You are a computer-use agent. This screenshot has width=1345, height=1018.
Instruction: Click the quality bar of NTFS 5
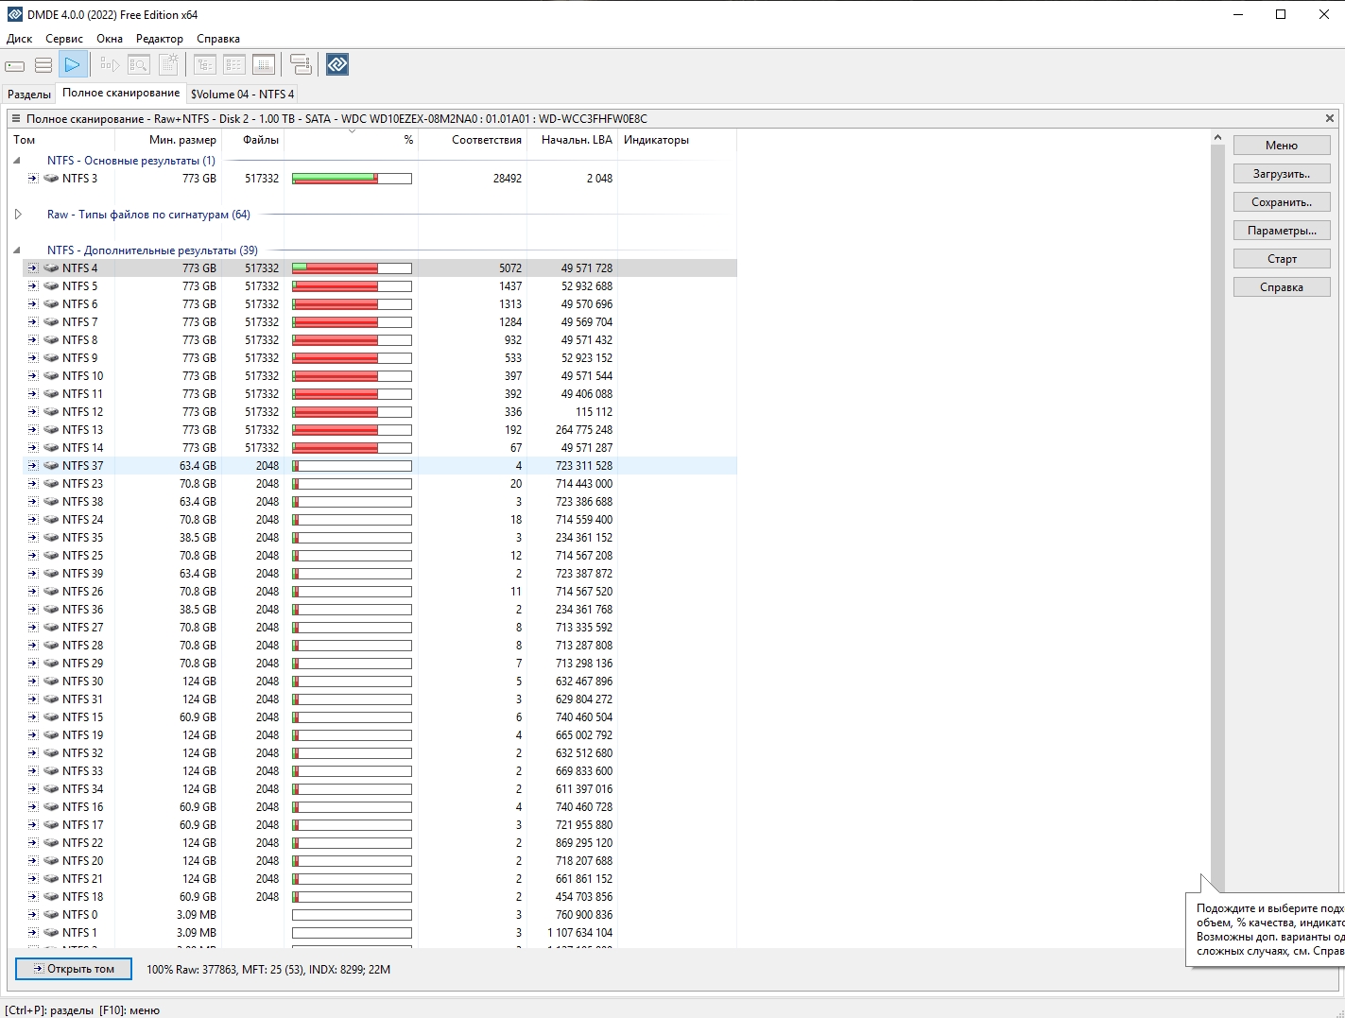click(352, 286)
